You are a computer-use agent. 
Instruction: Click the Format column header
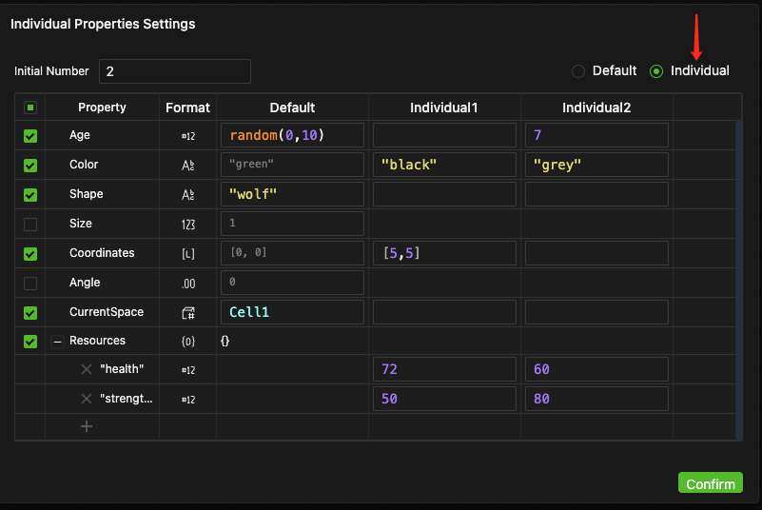click(x=187, y=108)
